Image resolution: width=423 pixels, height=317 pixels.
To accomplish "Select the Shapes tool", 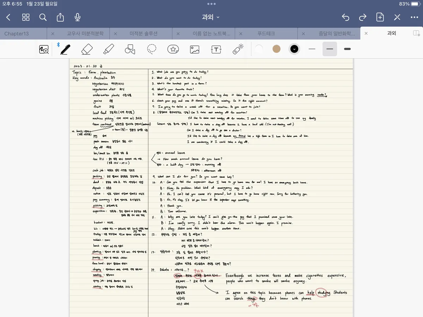I will coord(130,49).
